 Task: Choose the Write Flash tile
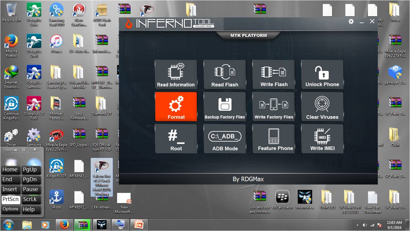tap(274, 74)
